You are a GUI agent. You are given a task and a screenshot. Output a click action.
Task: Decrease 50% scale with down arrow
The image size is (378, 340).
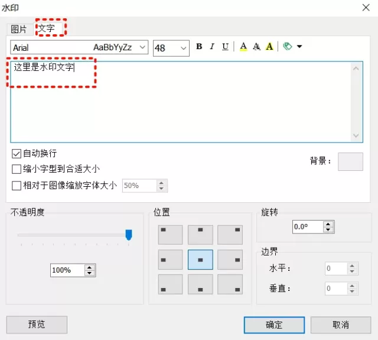(161, 189)
